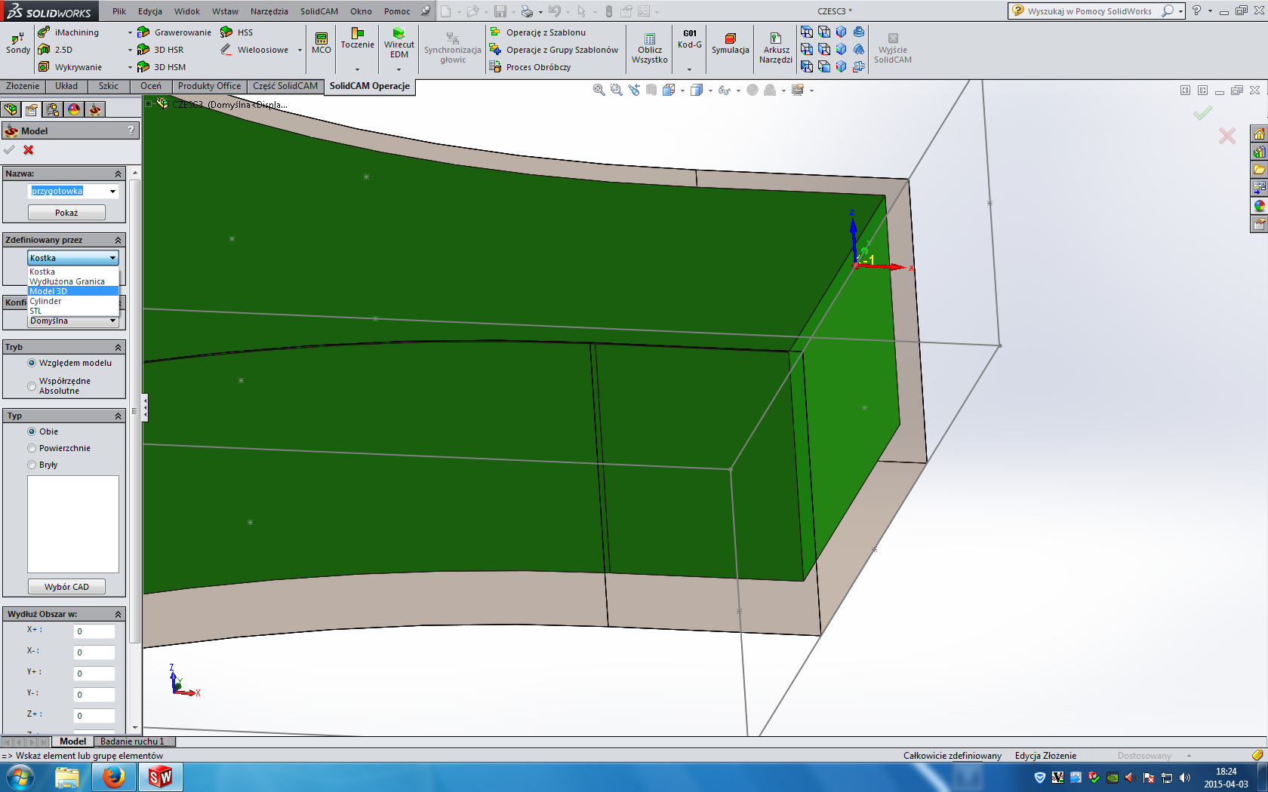Viewport: 1268px width, 792px height.
Task: Select the iMachining operation icon
Action: click(44, 32)
